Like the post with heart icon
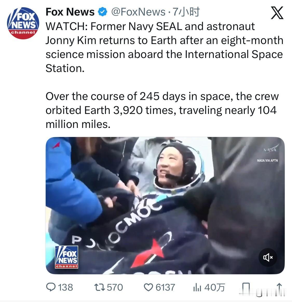292x303 pixels. [x=148, y=287]
